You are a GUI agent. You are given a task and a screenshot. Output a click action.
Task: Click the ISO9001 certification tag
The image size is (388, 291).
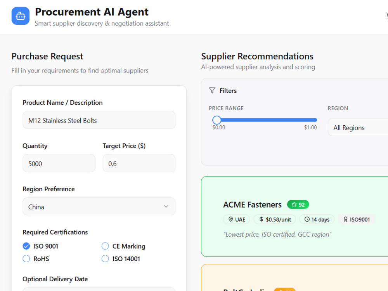(x=356, y=219)
